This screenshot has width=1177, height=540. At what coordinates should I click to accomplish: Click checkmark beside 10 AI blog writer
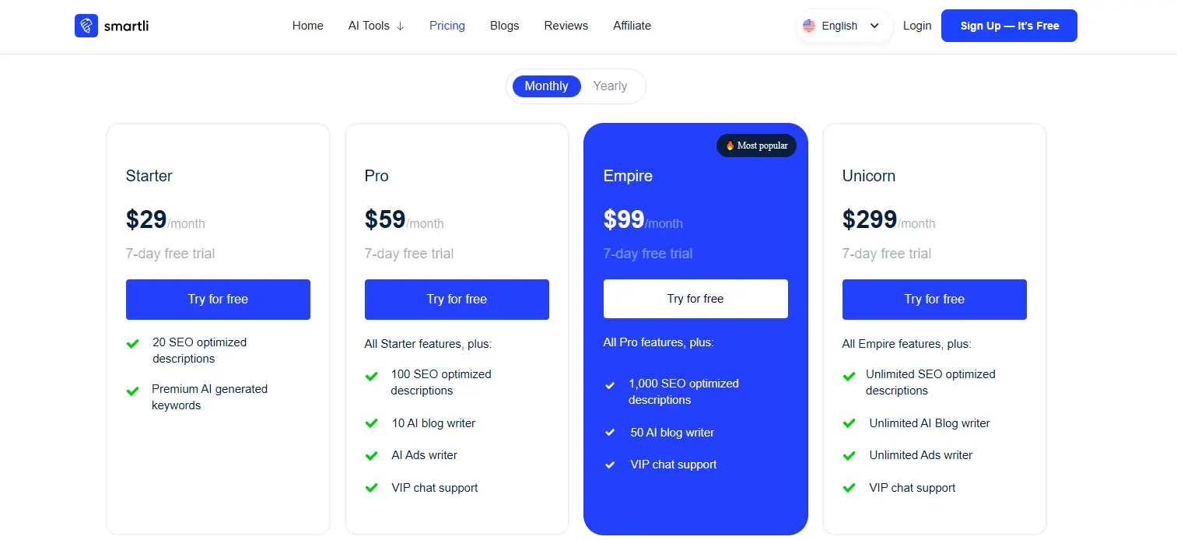372,424
